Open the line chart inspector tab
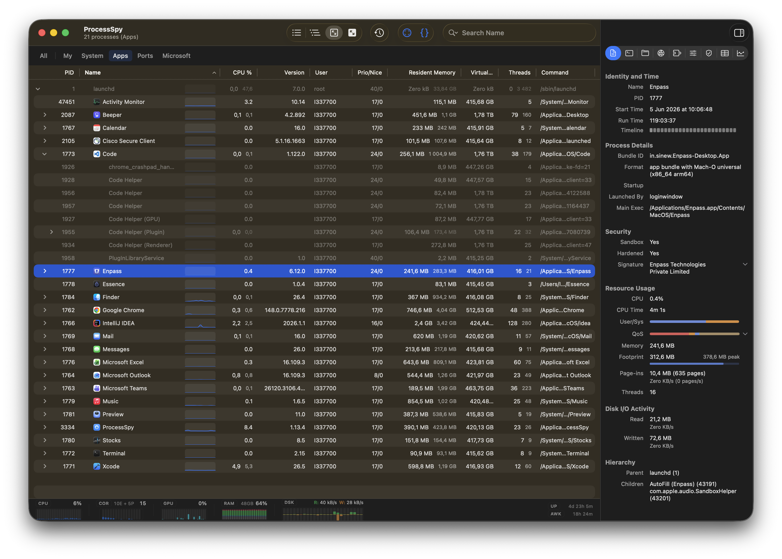This screenshot has height=559, width=782. tap(740, 53)
